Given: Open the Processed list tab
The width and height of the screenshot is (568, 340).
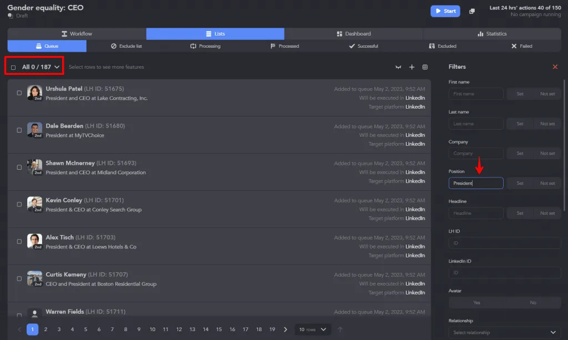Looking at the screenshot, I should (x=285, y=46).
